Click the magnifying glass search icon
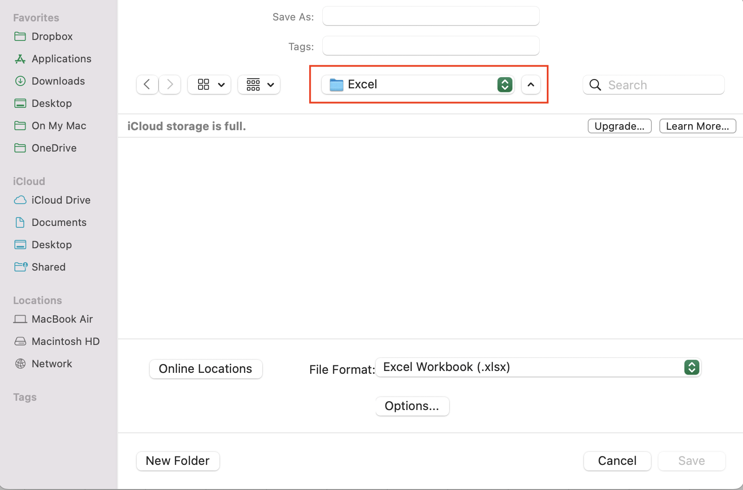Viewport: 743px width, 490px height. [x=595, y=85]
